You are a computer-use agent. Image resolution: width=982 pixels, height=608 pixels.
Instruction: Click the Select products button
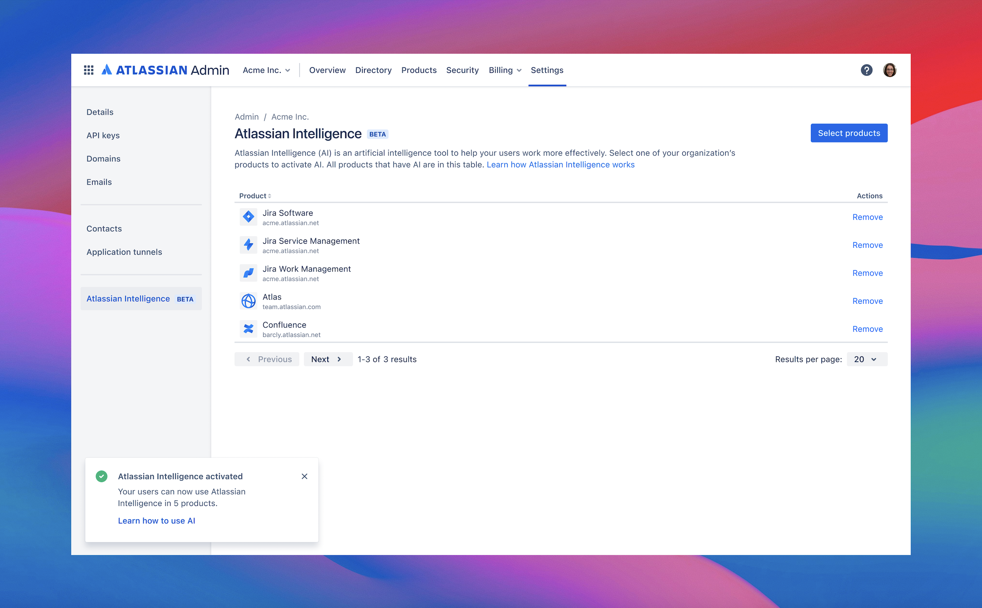[848, 133]
